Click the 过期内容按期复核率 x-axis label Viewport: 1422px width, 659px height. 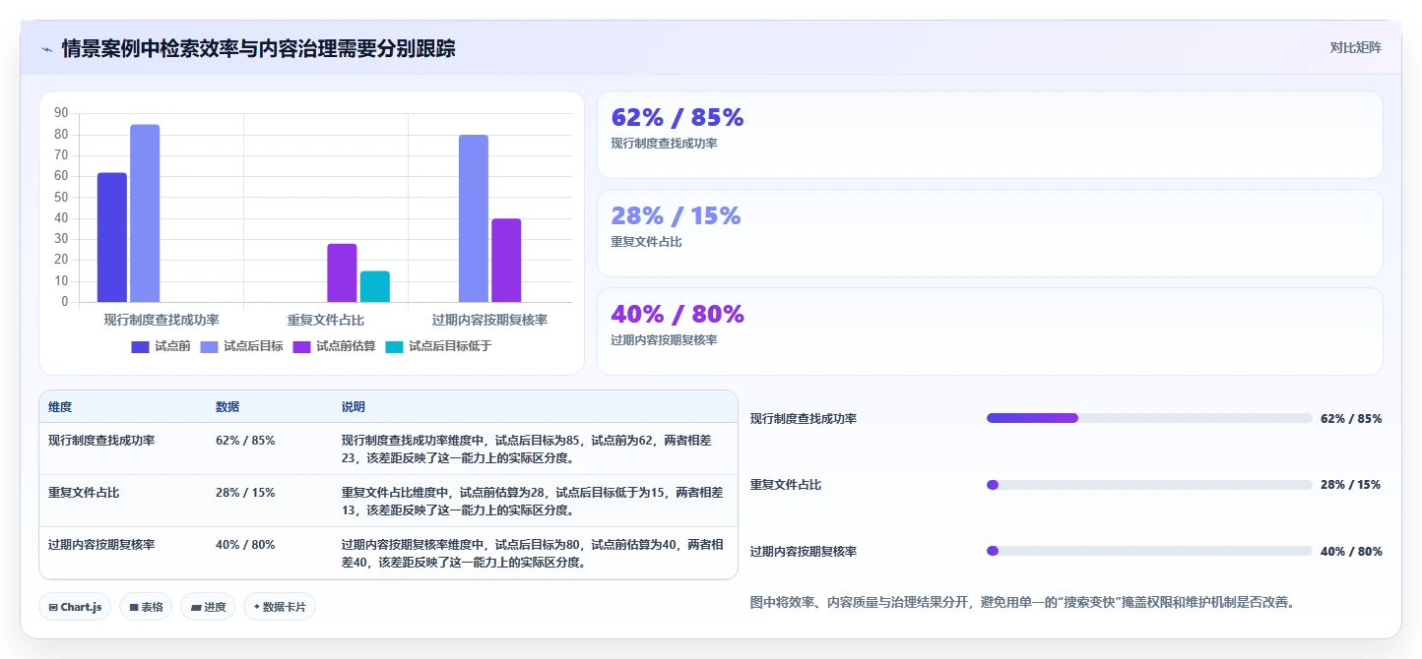click(x=489, y=320)
